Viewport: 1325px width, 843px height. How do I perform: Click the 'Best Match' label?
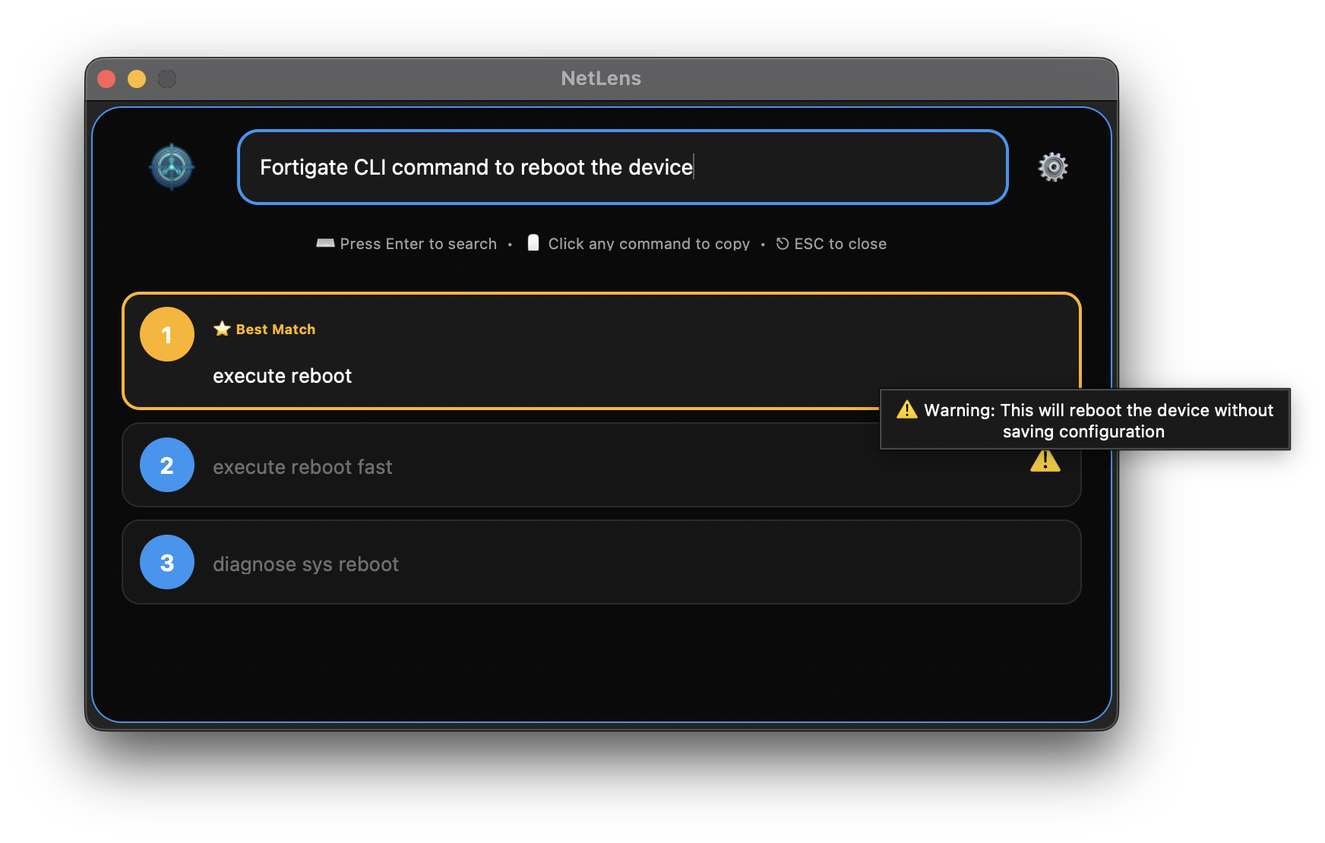274,329
